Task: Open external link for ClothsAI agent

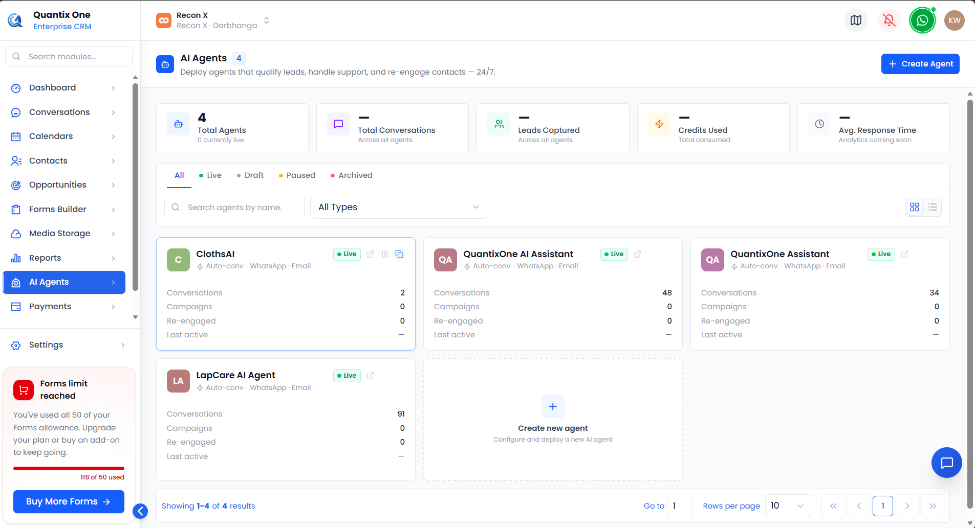Action: pos(370,254)
